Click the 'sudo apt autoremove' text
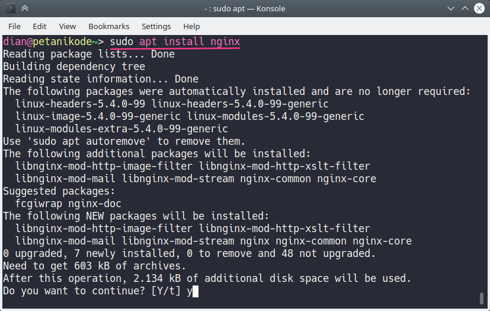The image size is (490, 311). click(x=89, y=141)
